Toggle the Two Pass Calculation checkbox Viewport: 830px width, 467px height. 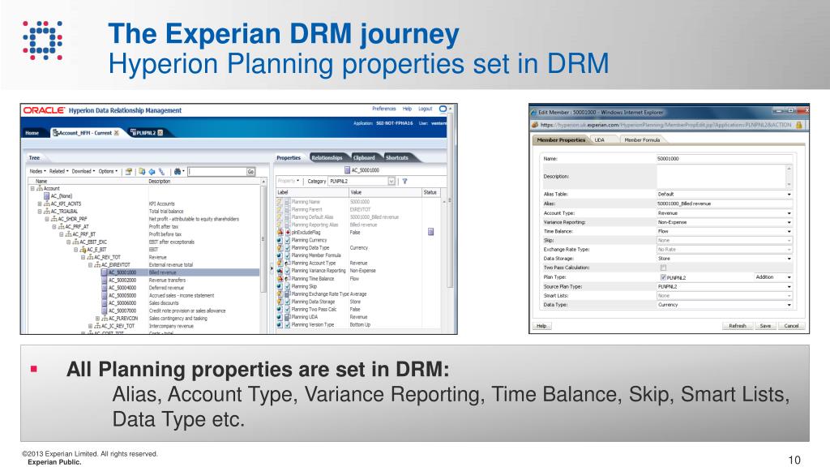click(x=663, y=268)
